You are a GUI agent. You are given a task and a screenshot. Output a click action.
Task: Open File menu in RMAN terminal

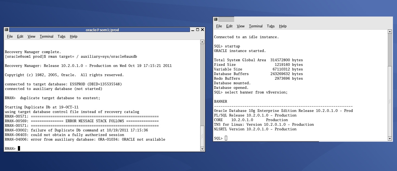click(10, 37)
